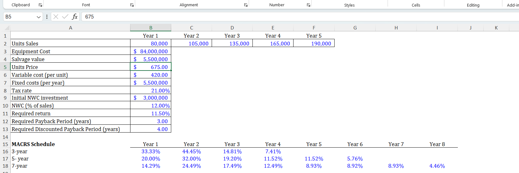519x173 pixels.
Task: Select row 5 header
Action: coord(5,67)
